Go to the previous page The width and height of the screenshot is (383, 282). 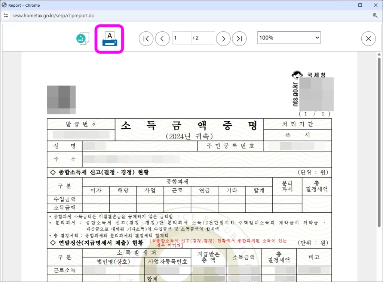(x=162, y=38)
